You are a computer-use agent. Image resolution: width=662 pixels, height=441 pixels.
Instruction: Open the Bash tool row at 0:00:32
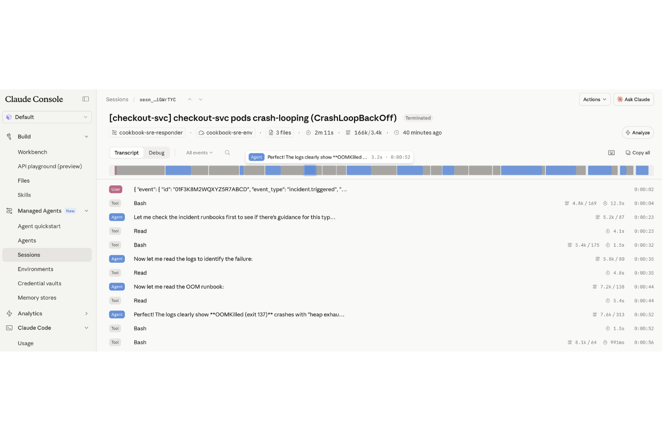(381, 245)
